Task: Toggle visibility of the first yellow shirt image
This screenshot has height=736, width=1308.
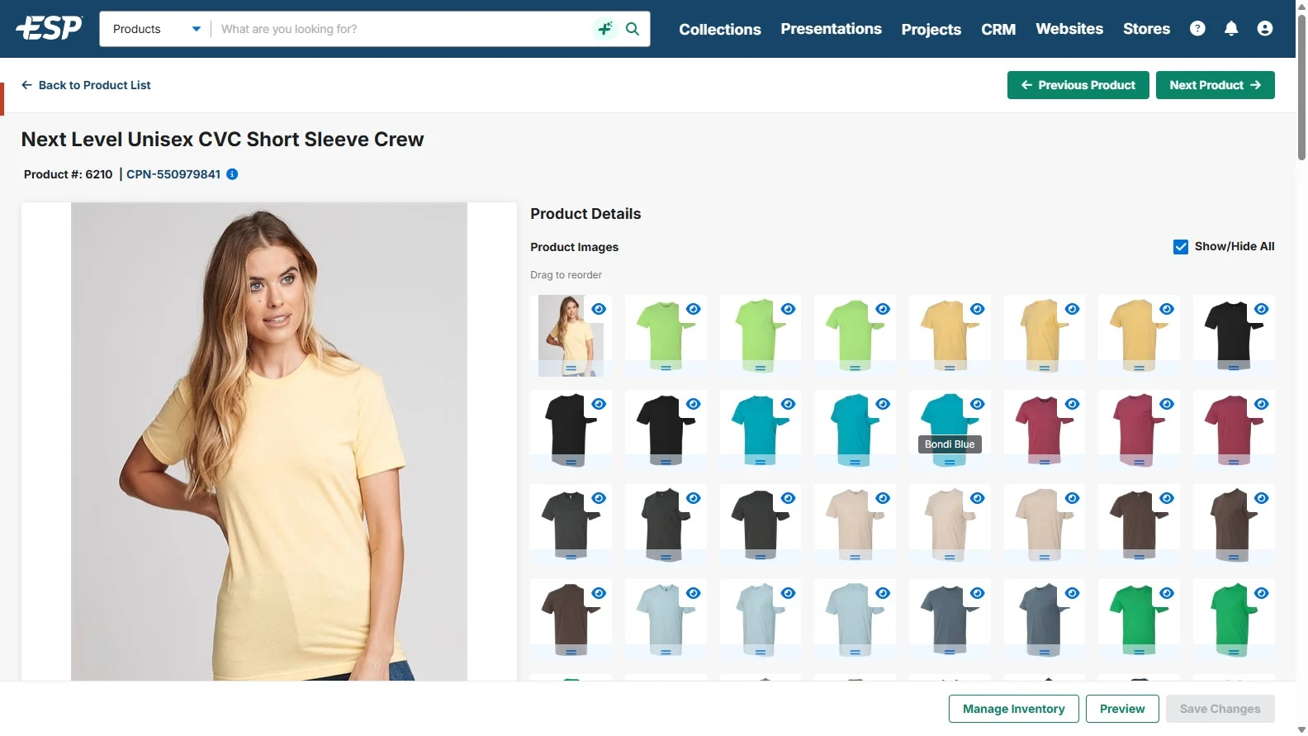Action: tap(978, 309)
